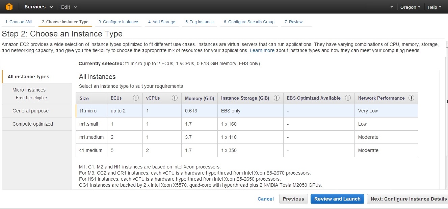Screen dimensions: 448x209
Task: Select All instance types in the sidebar
Action: pyautogui.click(x=37, y=77)
